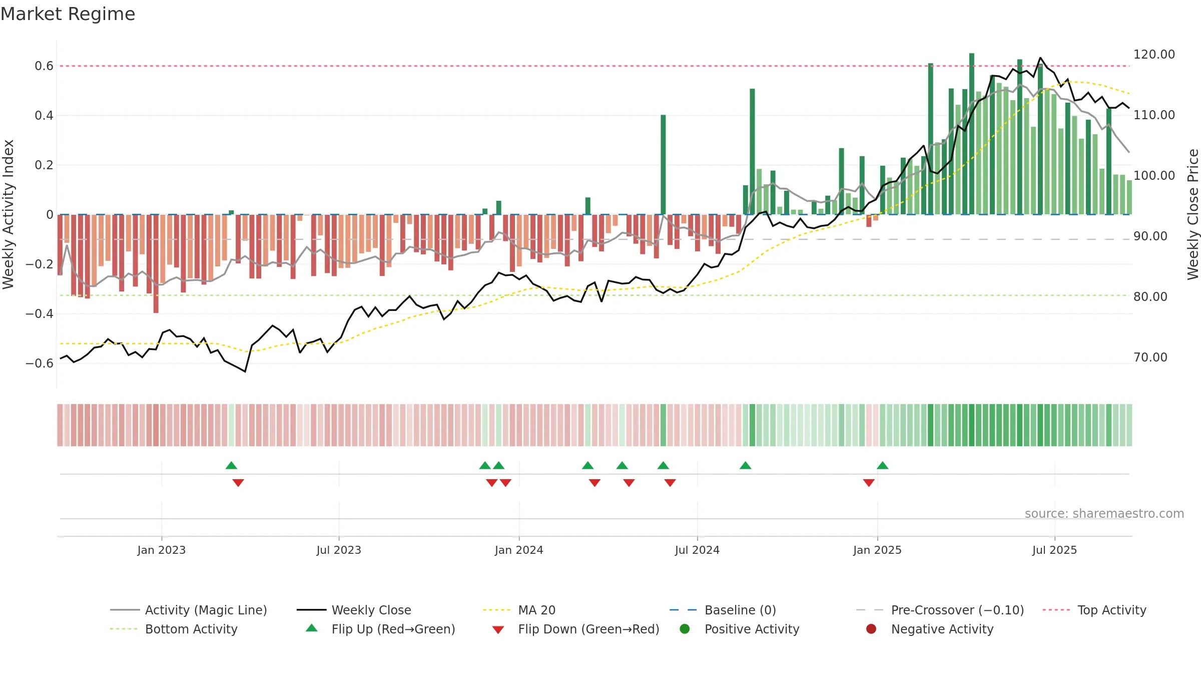This screenshot has height=676, width=1201.
Task: Click the first flip-down marker after Jan 2023
Action: click(238, 483)
